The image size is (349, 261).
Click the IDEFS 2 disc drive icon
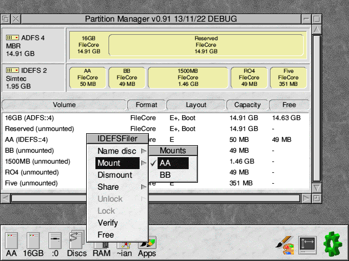[x=13, y=70]
